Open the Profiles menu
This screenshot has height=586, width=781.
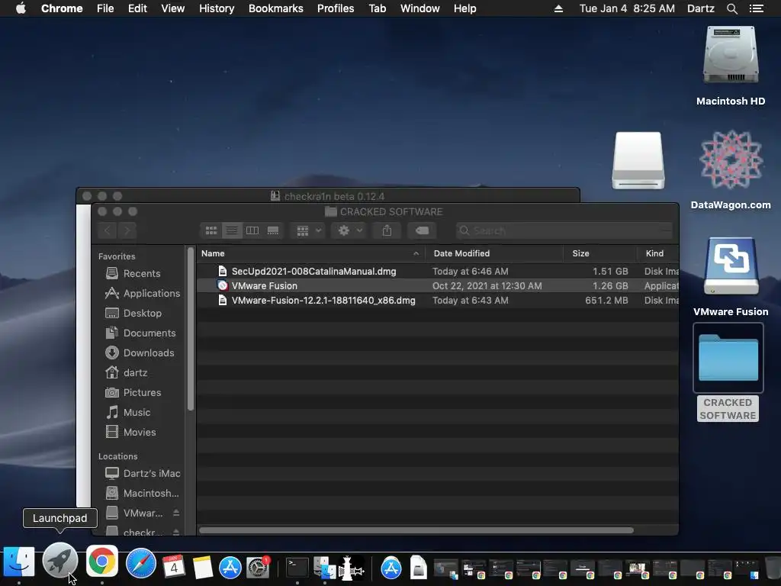(336, 8)
